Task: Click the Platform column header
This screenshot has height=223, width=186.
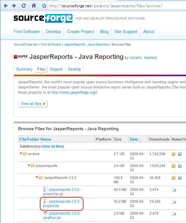Action: [x=103, y=139]
